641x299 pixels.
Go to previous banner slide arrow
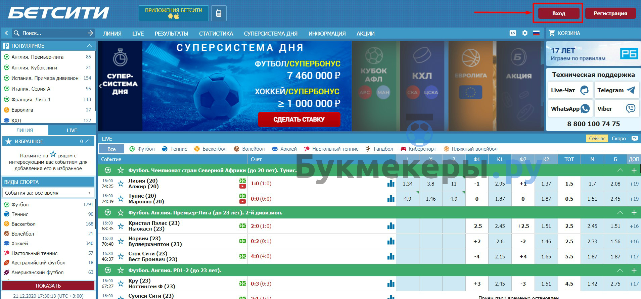tap(100, 86)
